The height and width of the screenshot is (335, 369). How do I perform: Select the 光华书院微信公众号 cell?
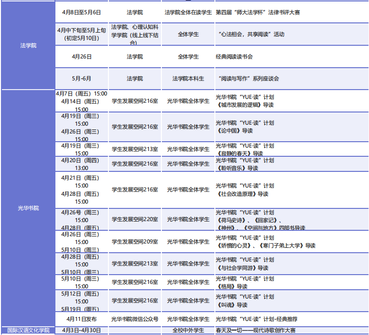135,319
